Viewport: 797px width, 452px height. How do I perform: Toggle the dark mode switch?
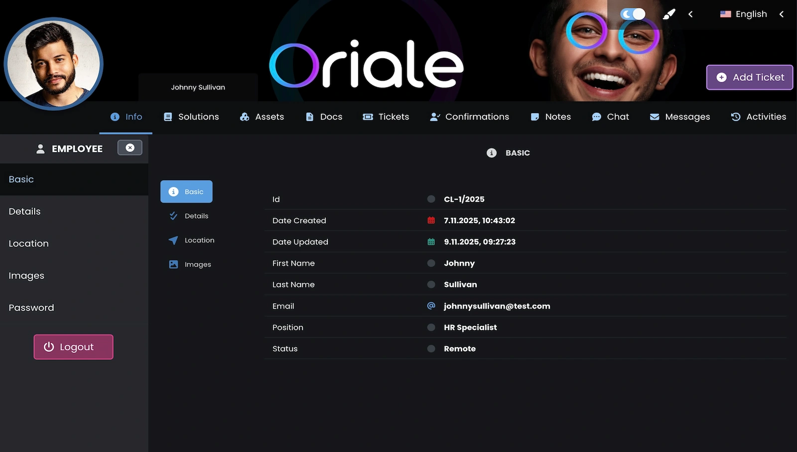tap(633, 14)
